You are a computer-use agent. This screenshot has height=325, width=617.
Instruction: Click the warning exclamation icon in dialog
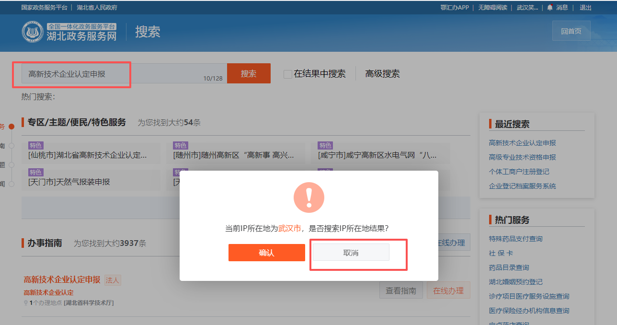click(x=309, y=197)
